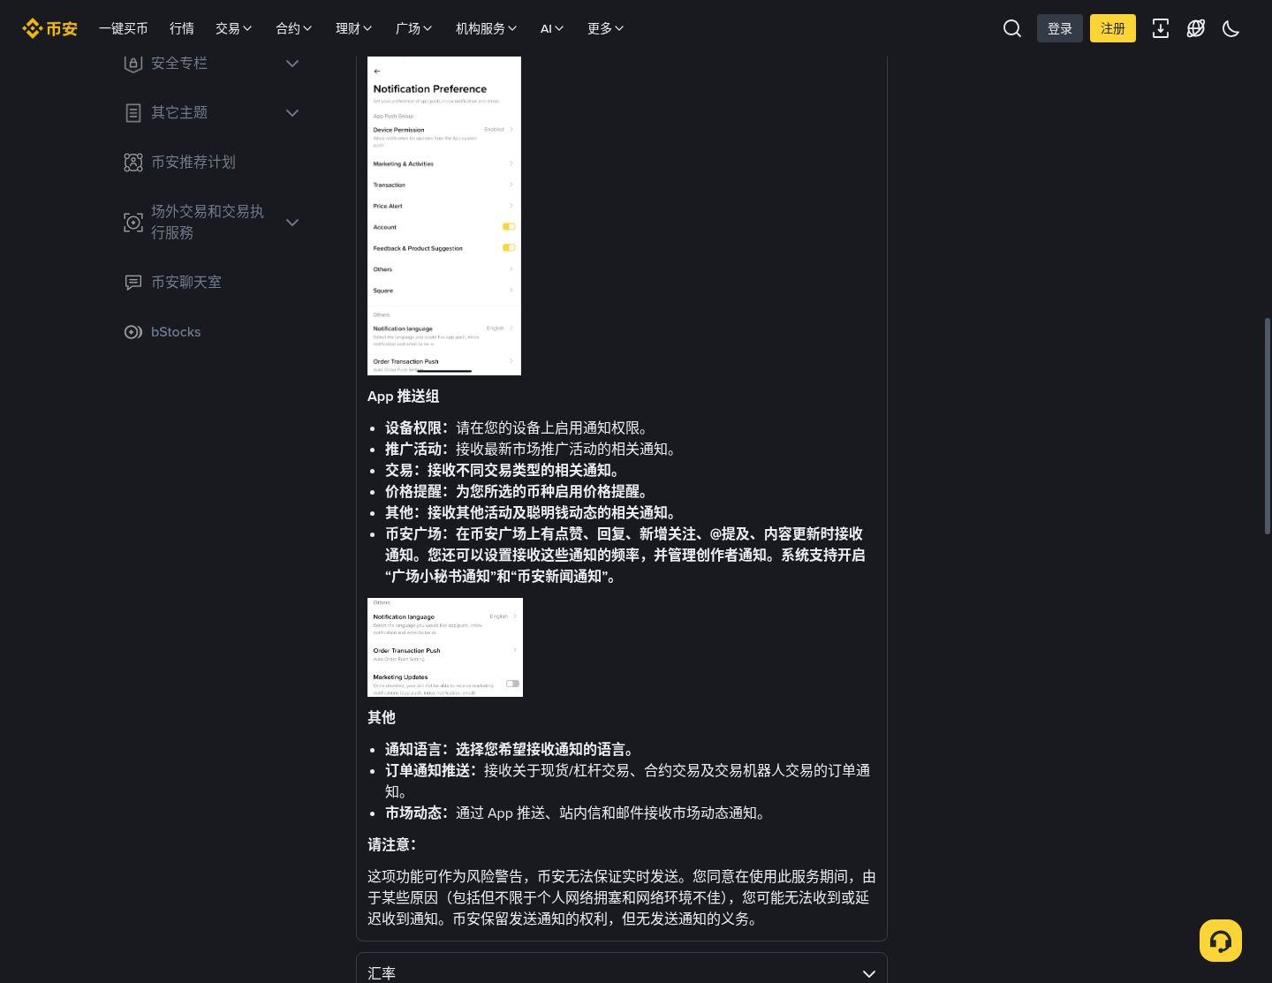This screenshot has width=1272, height=983.
Task: Go to 行情 in top navigation
Action: coord(182,28)
